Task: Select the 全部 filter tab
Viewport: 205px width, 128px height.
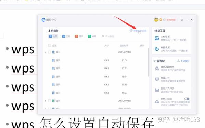Action: pos(53,36)
